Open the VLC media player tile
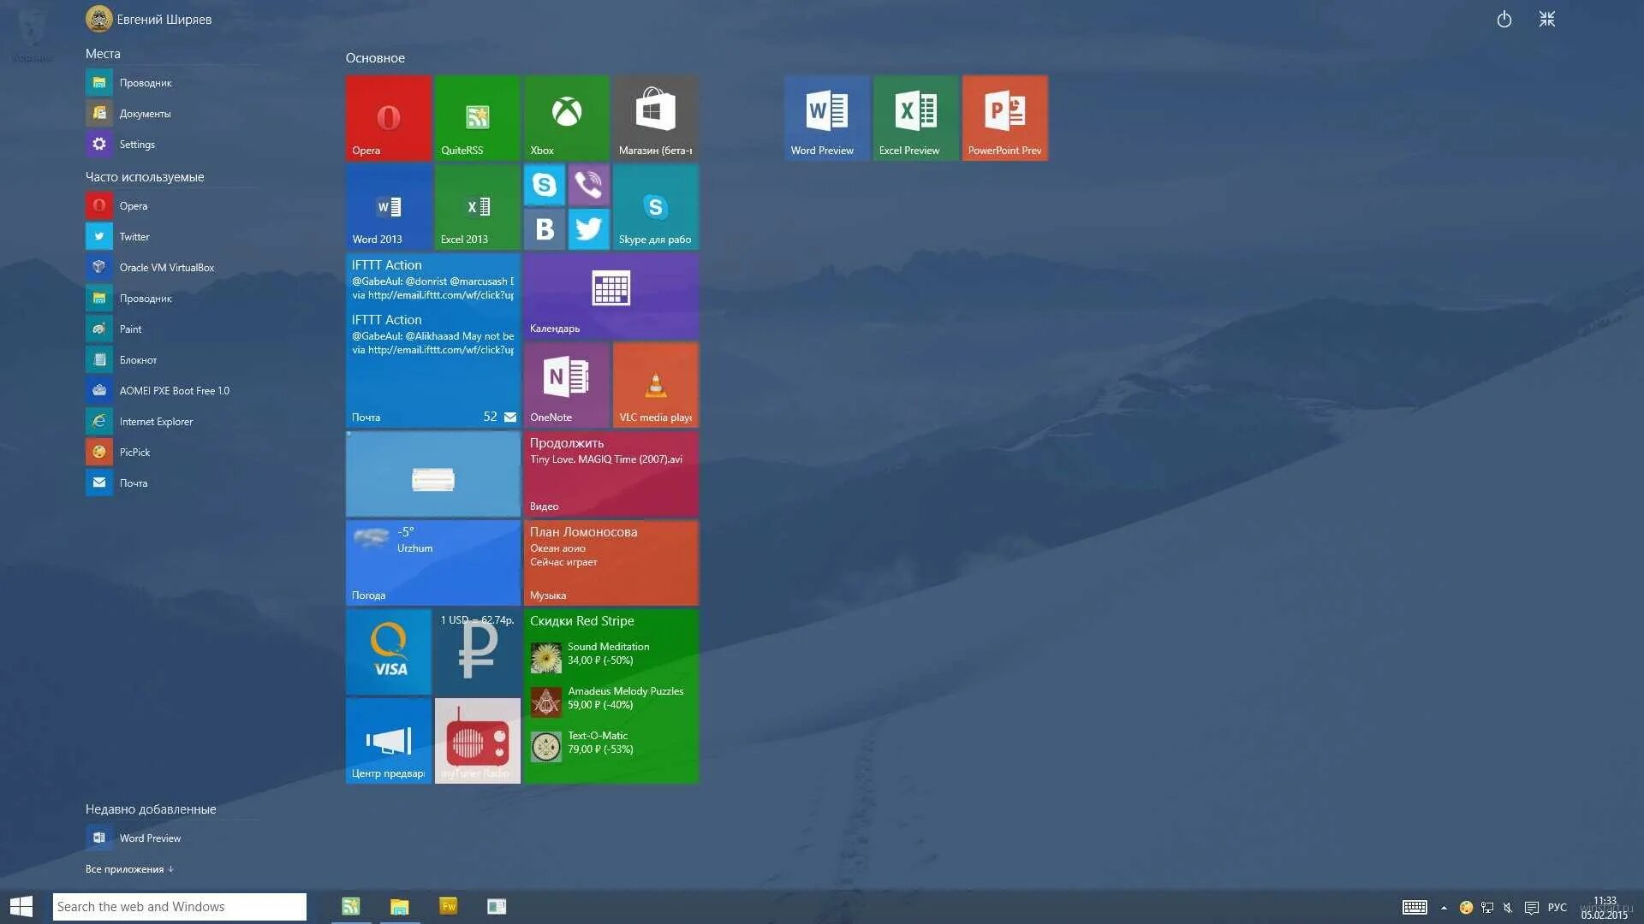The height and width of the screenshot is (924, 1644). coord(655,384)
